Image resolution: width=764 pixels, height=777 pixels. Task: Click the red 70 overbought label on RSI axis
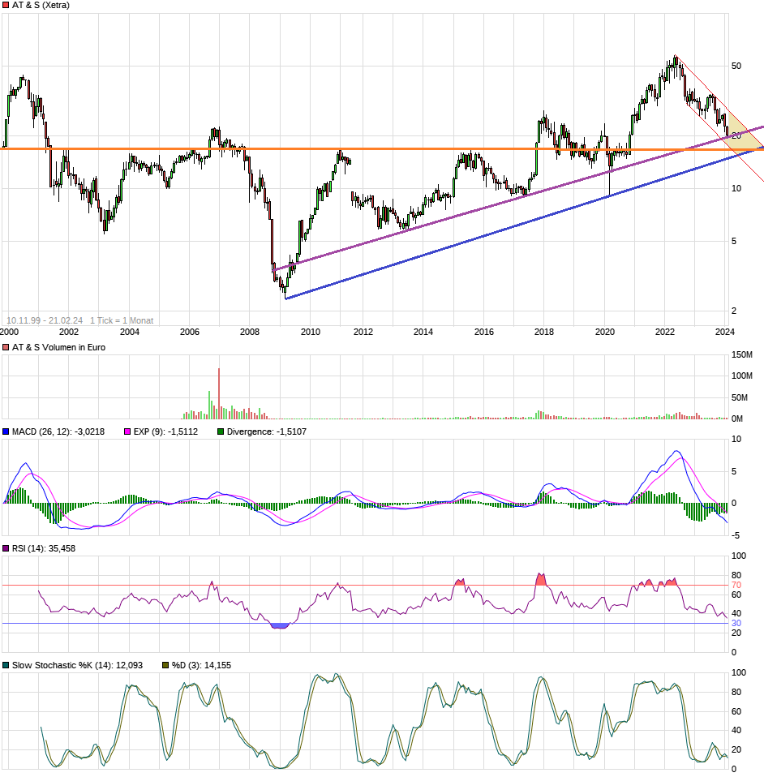[x=736, y=586]
